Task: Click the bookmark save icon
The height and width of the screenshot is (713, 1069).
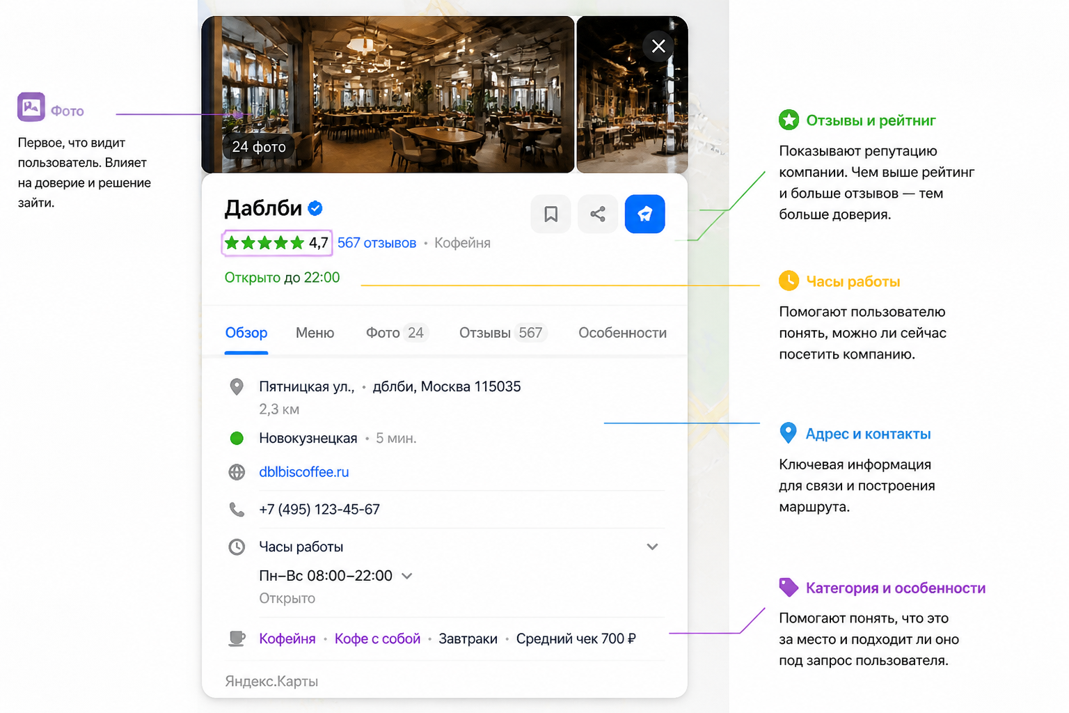Action: click(551, 214)
